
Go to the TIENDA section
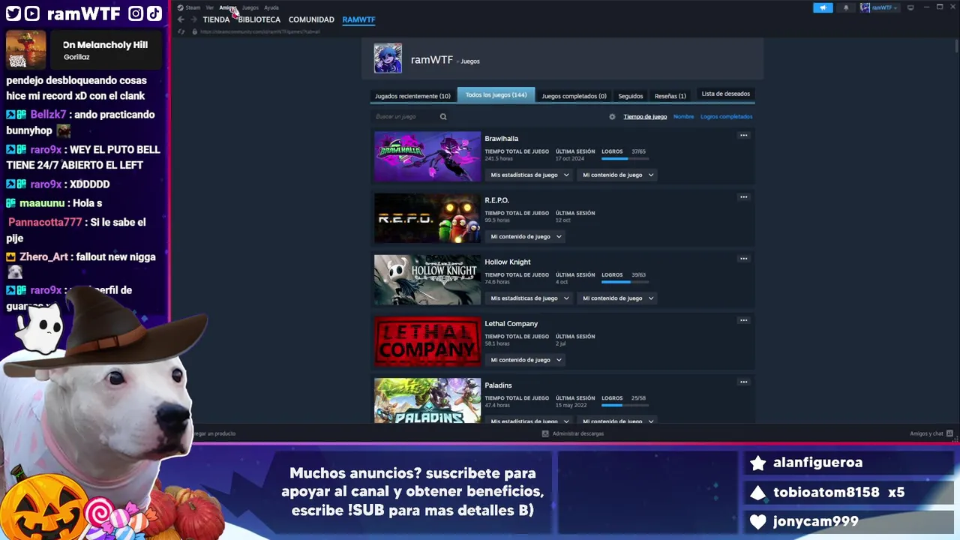pos(216,19)
